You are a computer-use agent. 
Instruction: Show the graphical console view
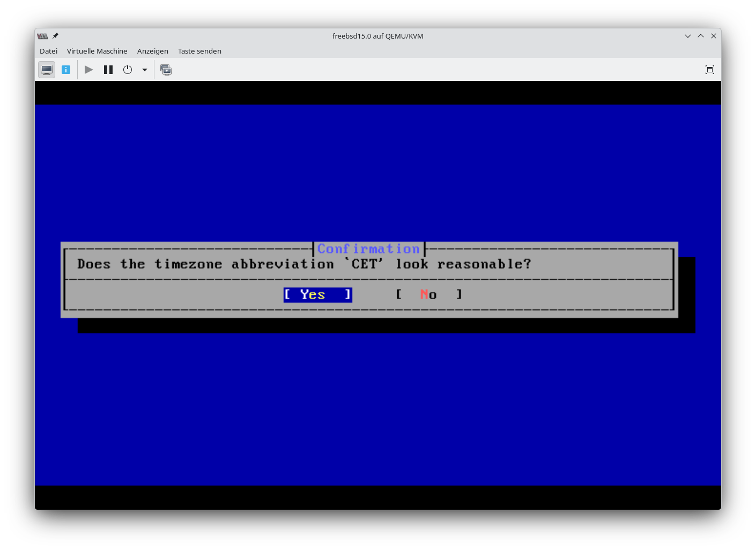47,70
